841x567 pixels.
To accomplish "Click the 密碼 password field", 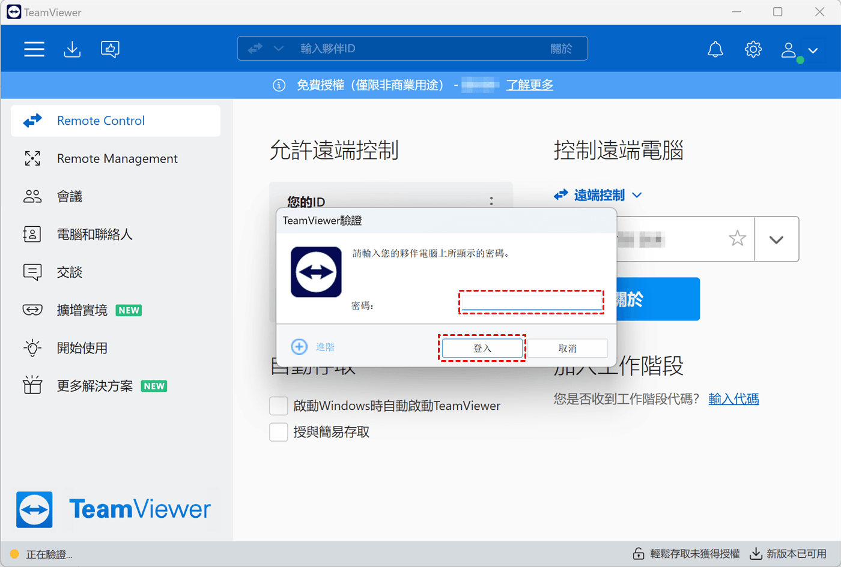I will pyautogui.click(x=532, y=302).
